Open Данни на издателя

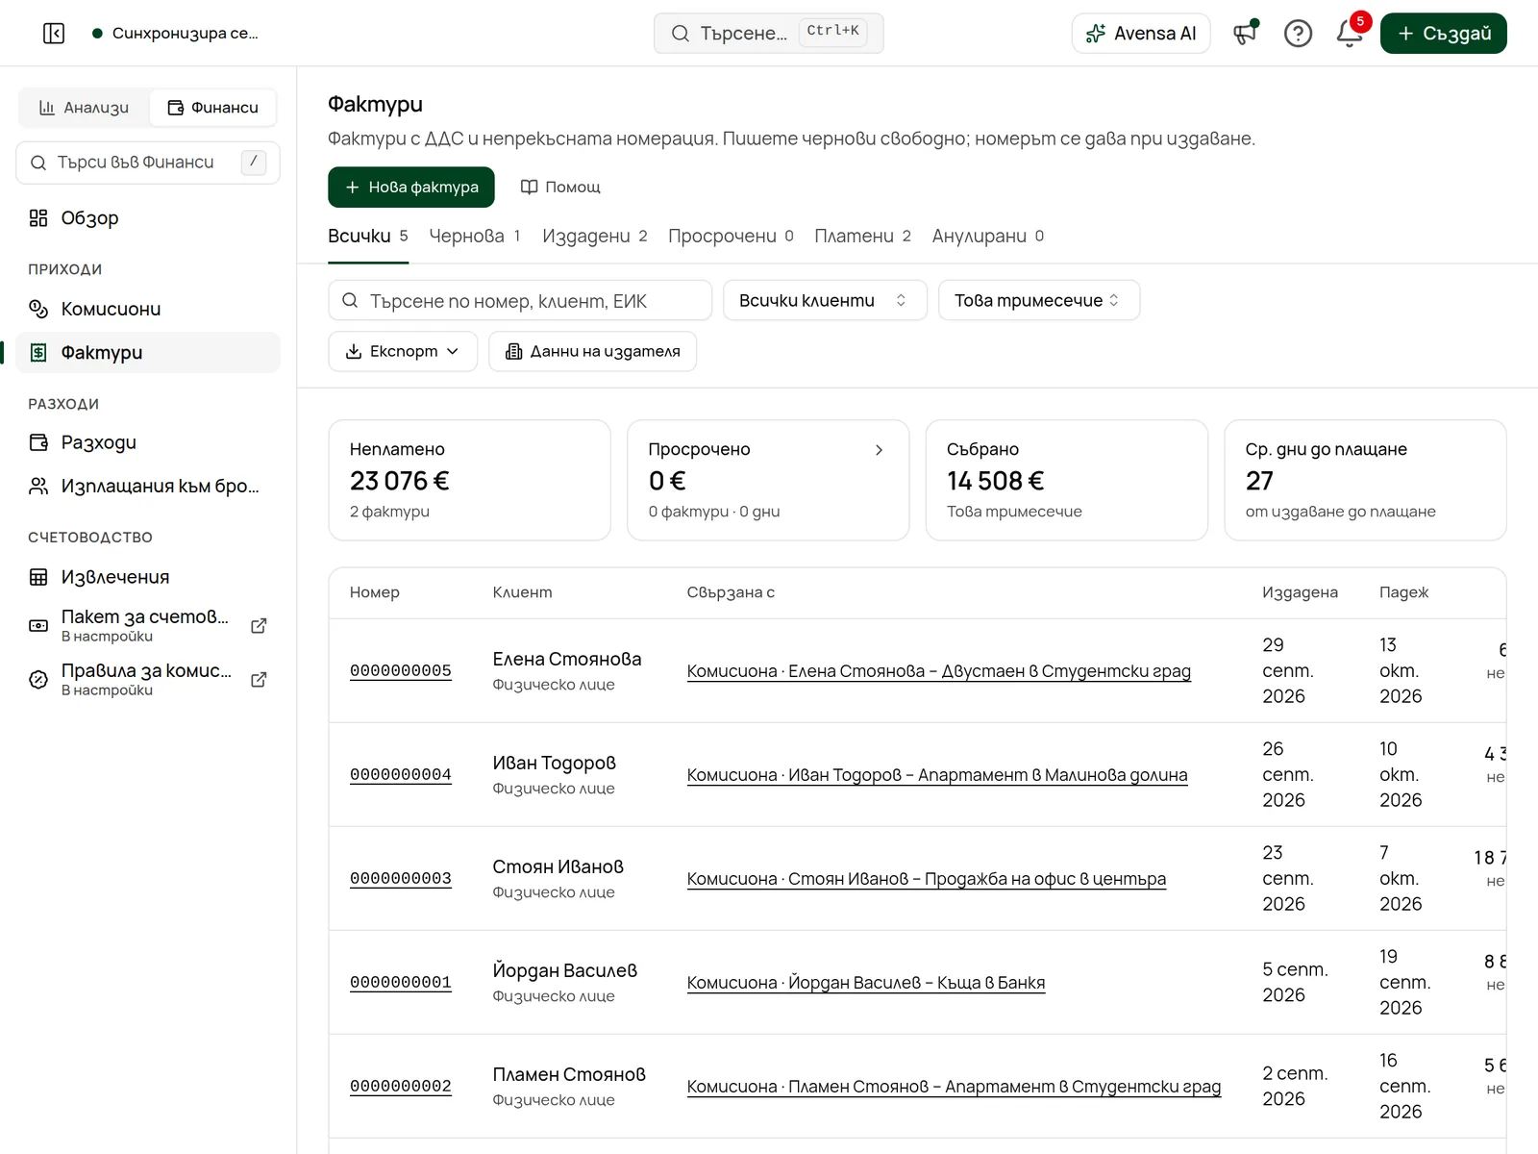592,352
